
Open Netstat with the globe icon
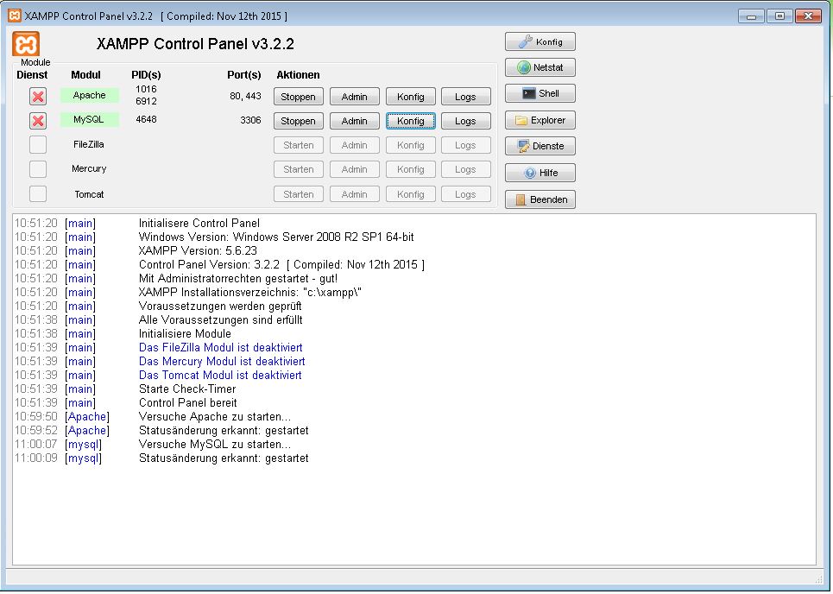coord(540,67)
